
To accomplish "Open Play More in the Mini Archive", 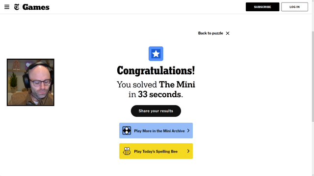I will pos(156,131).
